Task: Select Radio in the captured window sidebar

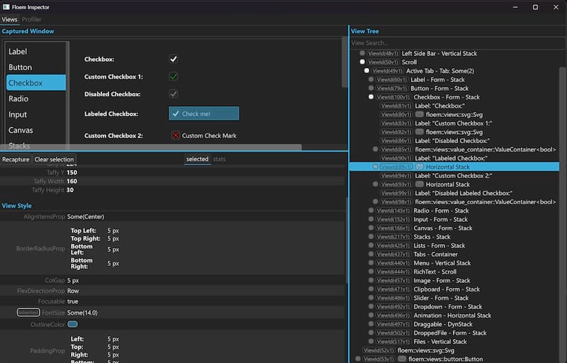Action: click(18, 99)
